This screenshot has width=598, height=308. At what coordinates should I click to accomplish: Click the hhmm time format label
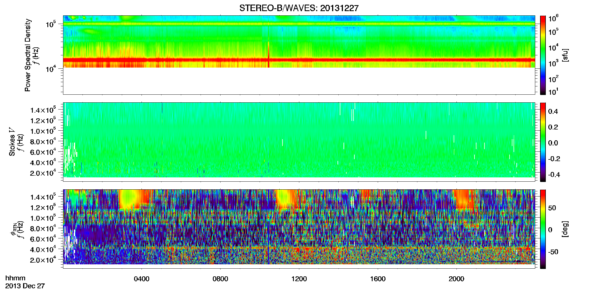[15, 278]
